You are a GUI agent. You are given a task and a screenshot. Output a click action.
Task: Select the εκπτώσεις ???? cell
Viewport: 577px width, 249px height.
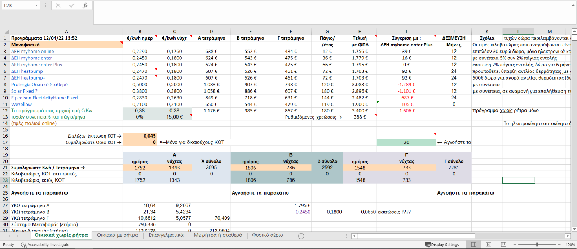pos(406,212)
